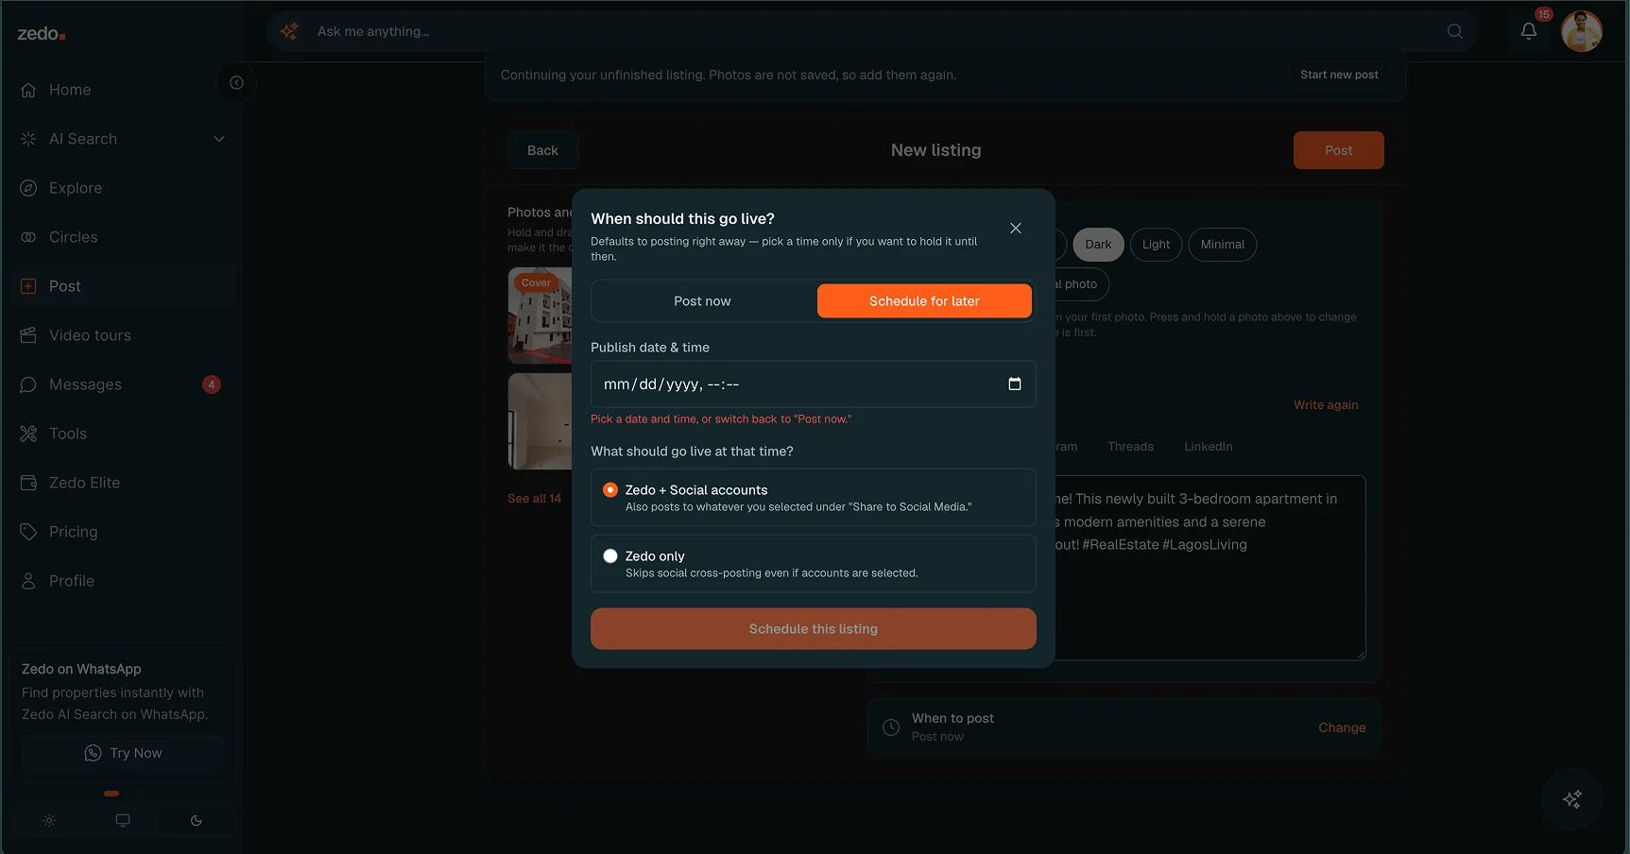The height and width of the screenshot is (854, 1630).
Task: Click the search magnifier icon
Action: [1455, 31]
